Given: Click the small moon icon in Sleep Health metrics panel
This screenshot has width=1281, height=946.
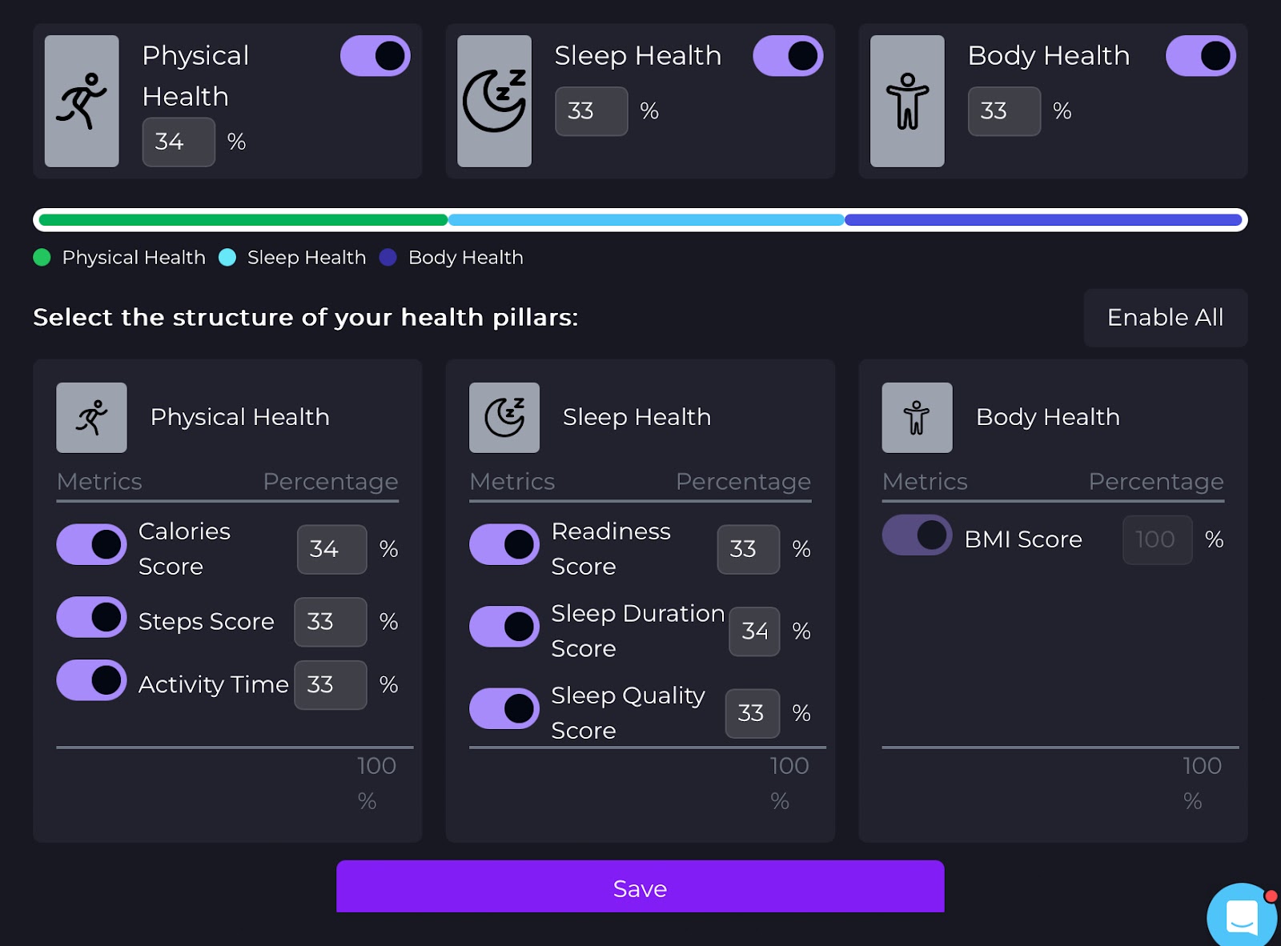Looking at the screenshot, I should tap(504, 418).
